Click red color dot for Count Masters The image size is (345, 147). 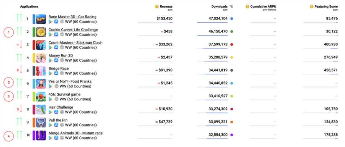click(232, 44)
